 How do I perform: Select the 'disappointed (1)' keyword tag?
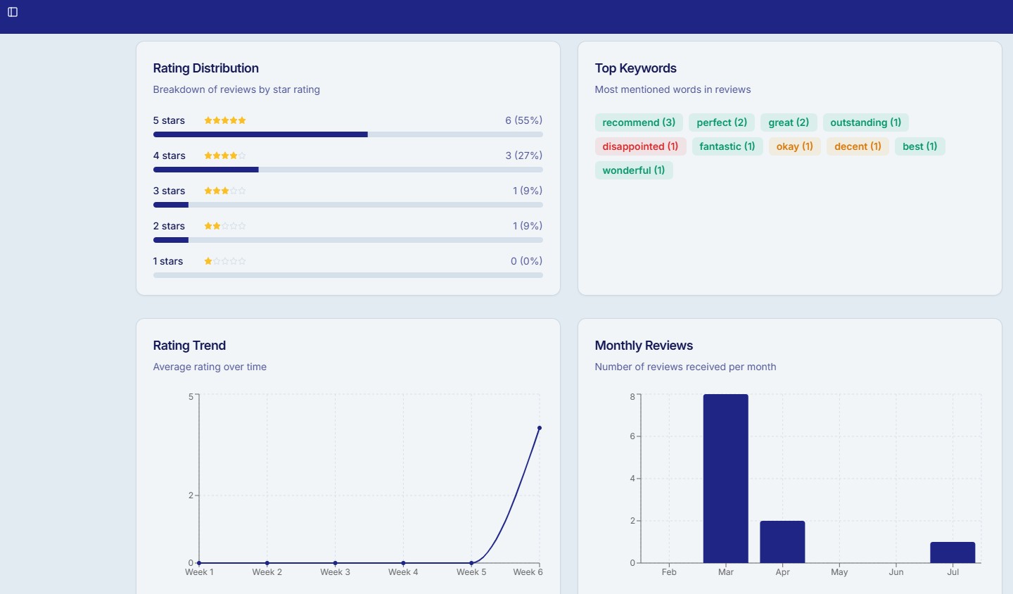click(x=640, y=146)
